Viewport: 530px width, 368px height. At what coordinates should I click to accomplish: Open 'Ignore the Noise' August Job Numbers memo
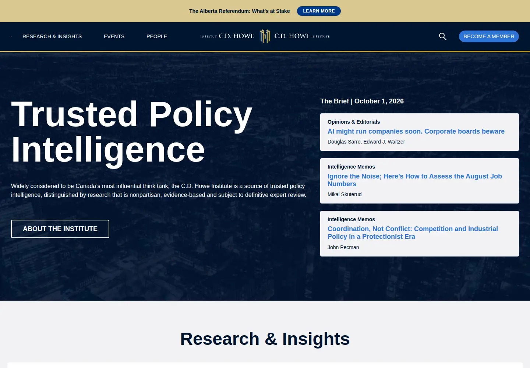pos(415,180)
